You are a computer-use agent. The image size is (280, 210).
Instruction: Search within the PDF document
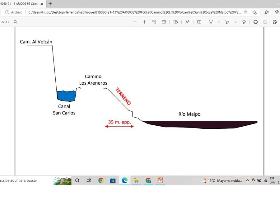[16, 22]
